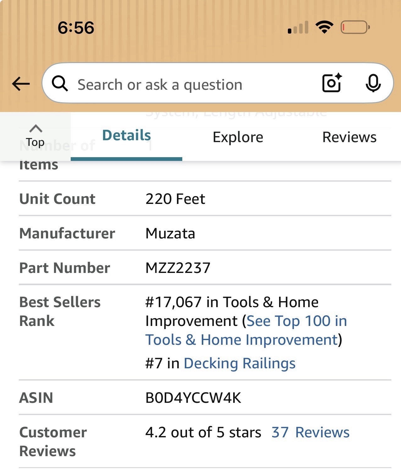Tap the cellular signal bars indicator
The width and height of the screenshot is (401, 469).
pyautogui.click(x=298, y=28)
